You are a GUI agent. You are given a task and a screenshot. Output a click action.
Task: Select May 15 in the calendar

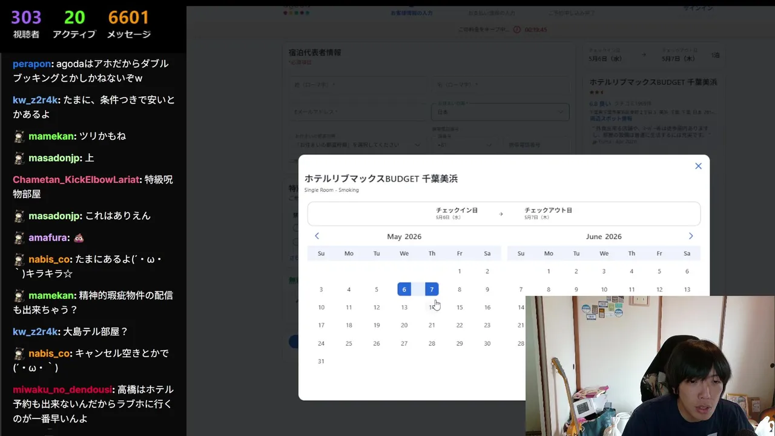point(460,308)
